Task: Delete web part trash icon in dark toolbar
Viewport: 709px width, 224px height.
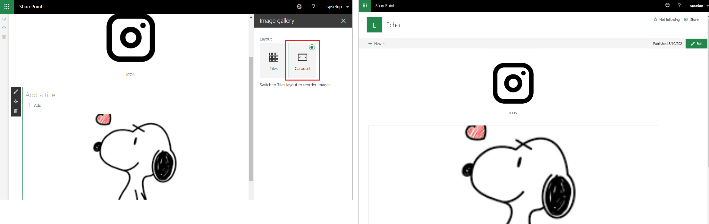Action: [x=16, y=111]
